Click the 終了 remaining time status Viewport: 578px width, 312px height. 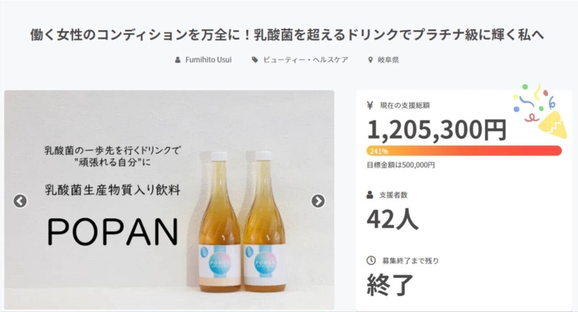pyautogui.click(x=390, y=285)
